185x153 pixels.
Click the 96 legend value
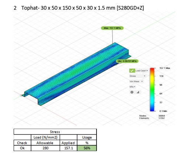click(x=161, y=85)
